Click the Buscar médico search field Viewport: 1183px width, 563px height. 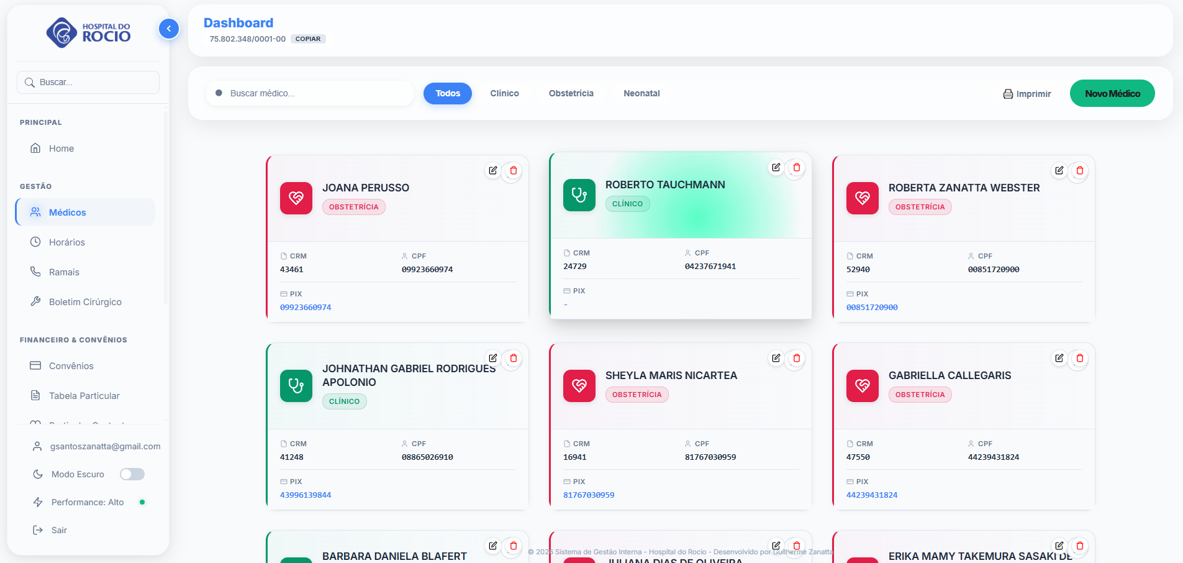coord(317,93)
